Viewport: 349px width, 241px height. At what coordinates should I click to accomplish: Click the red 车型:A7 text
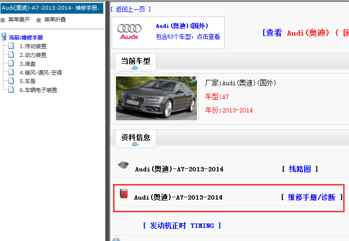(x=217, y=97)
